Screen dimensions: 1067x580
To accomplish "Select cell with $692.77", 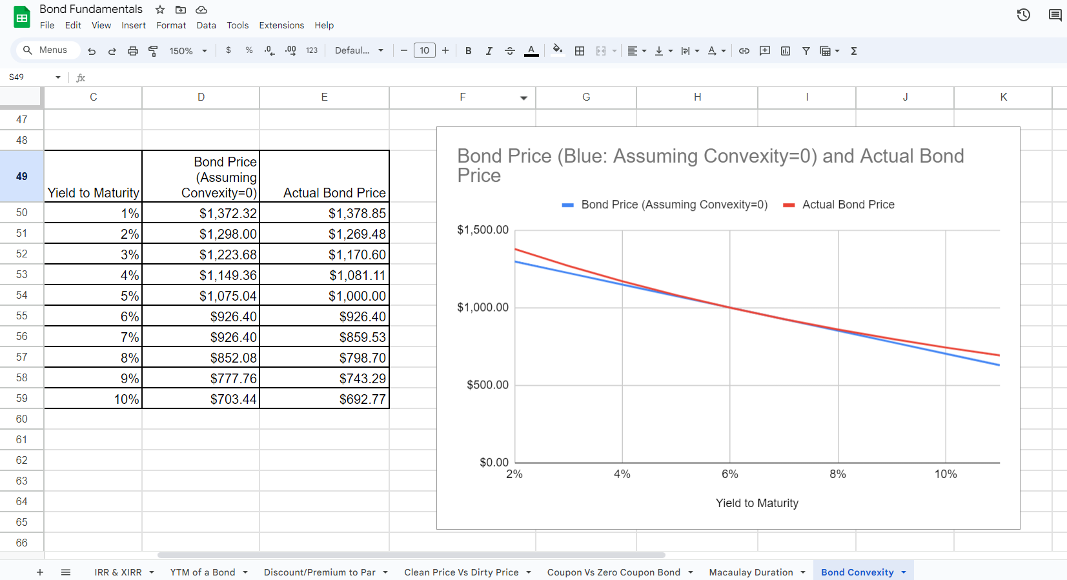I will point(324,399).
